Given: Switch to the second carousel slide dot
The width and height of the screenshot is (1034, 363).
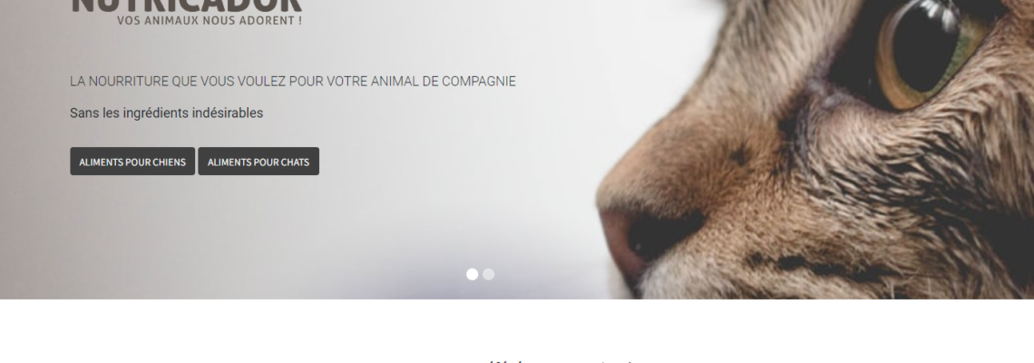Looking at the screenshot, I should [x=489, y=275].
